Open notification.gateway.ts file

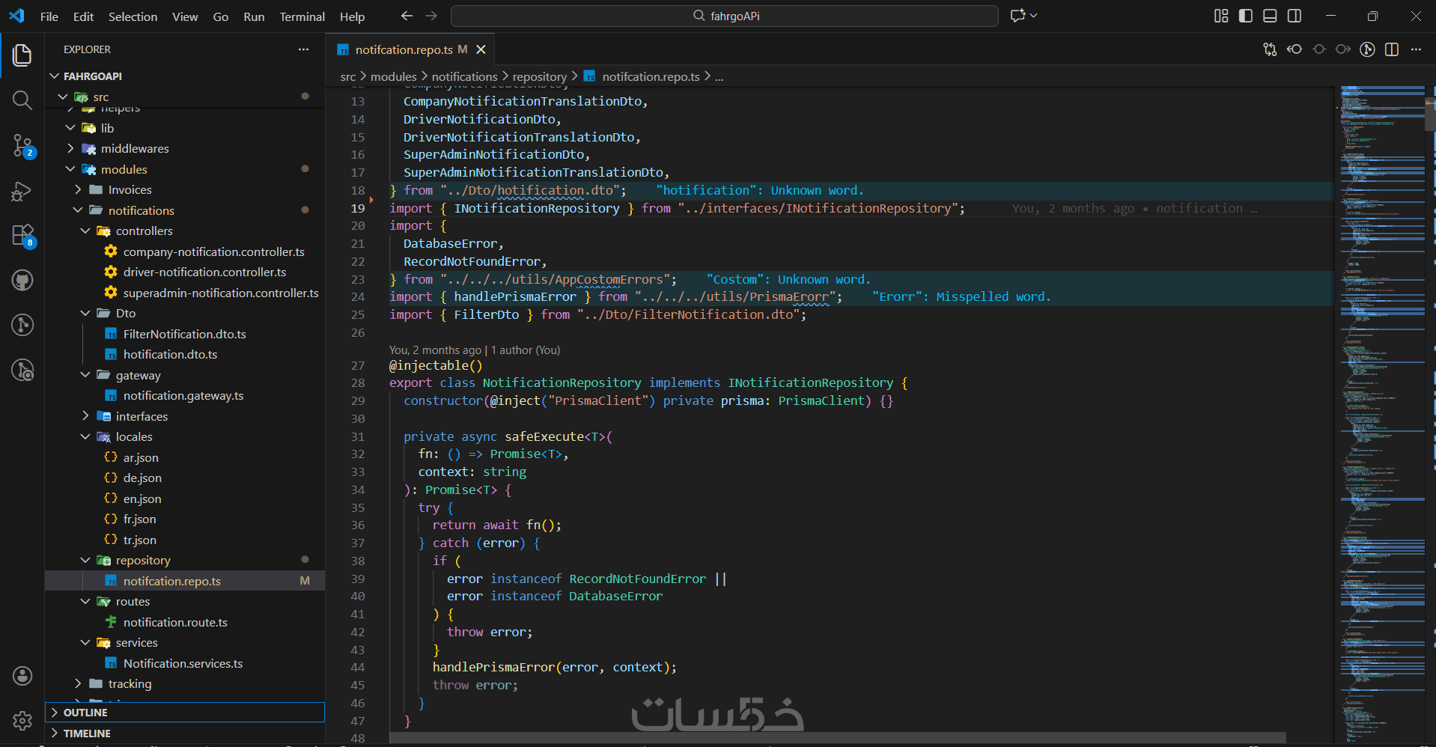tap(183, 395)
